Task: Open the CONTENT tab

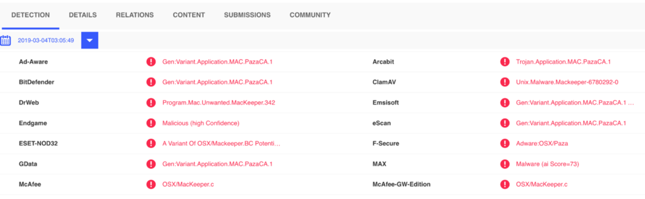Action: point(189,15)
